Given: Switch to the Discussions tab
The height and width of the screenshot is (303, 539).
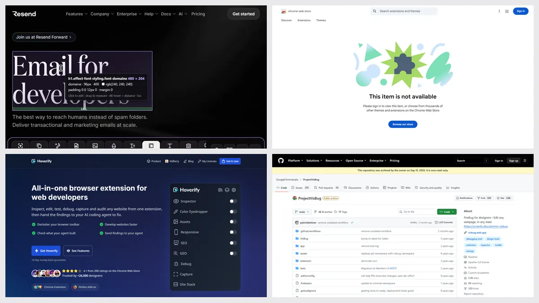Looking at the screenshot, I should [x=353, y=188].
